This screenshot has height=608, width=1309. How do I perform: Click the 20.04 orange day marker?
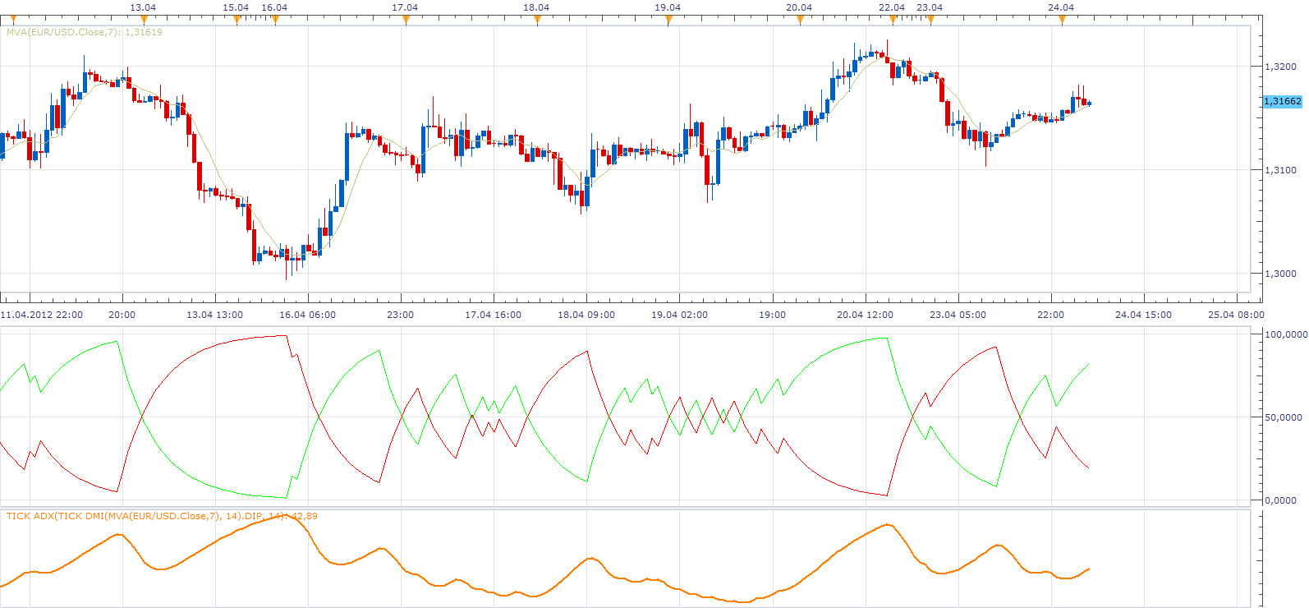point(800,20)
